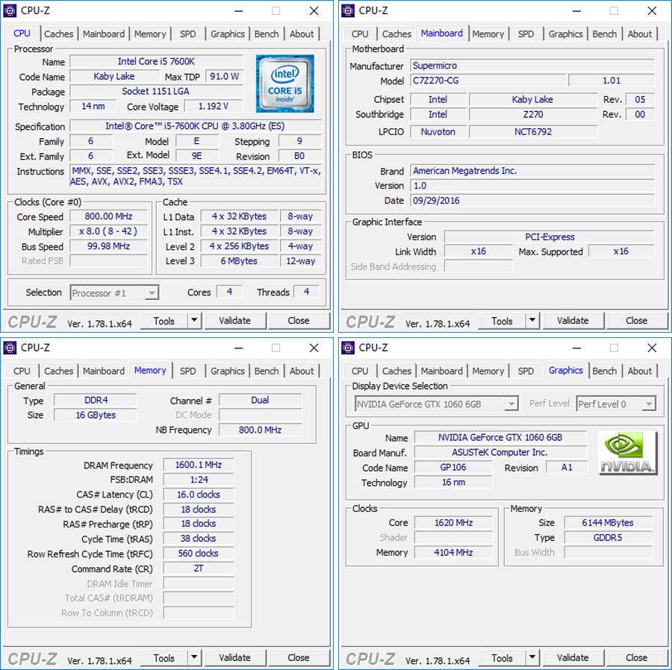Close the Graphics CPU-Z window with X
The height and width of the screenshot is (670, 672).
652,348
